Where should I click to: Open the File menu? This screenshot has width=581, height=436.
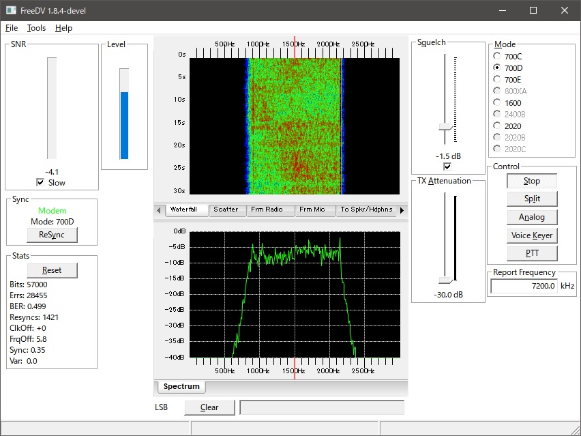click(x=12, y=28)
